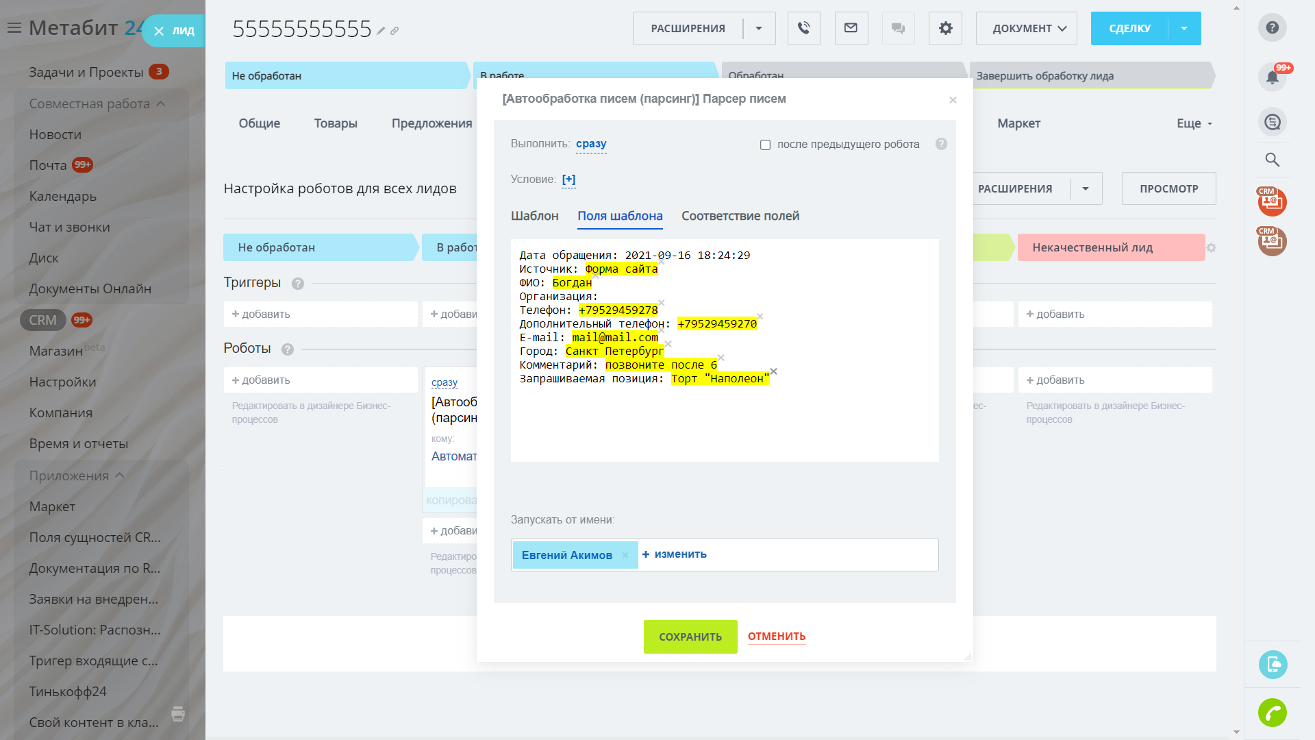
Task: Click the pencil edit icon next to lead title
Action: [381, 31]
